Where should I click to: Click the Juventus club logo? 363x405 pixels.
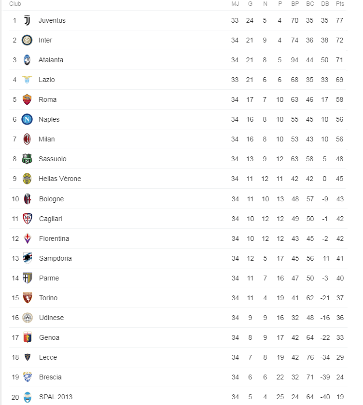[27, 20]
